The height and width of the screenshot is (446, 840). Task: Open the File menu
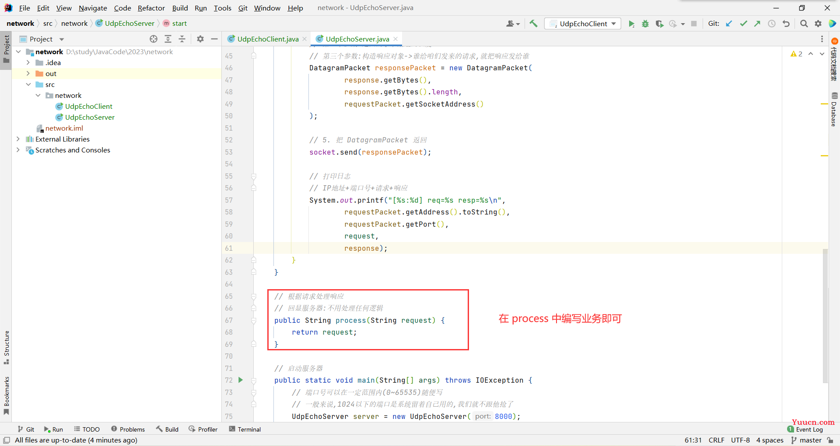(24, 8)
